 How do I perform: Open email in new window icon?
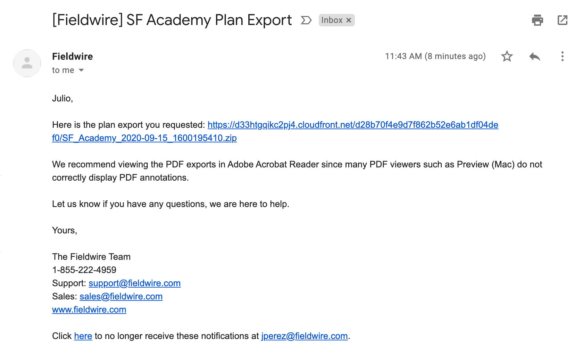coord(562,20)
